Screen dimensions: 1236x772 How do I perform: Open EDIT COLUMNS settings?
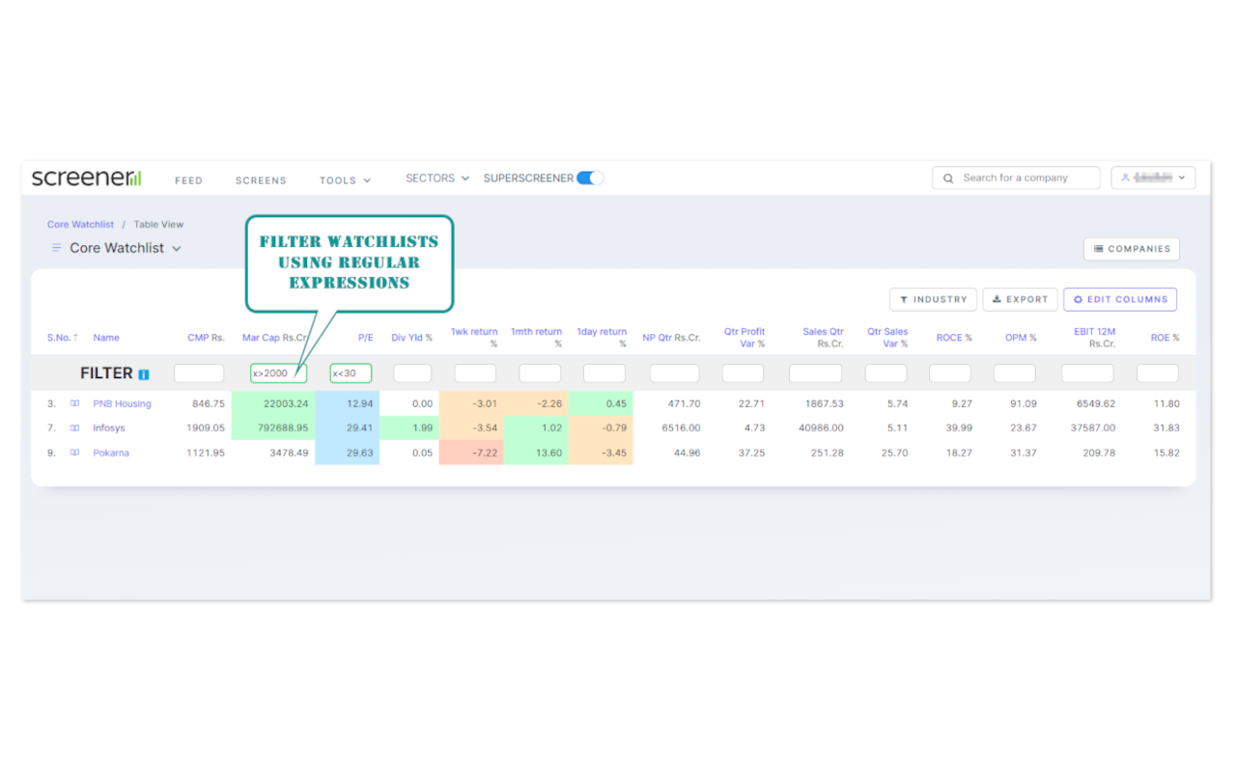(1120, 299)
